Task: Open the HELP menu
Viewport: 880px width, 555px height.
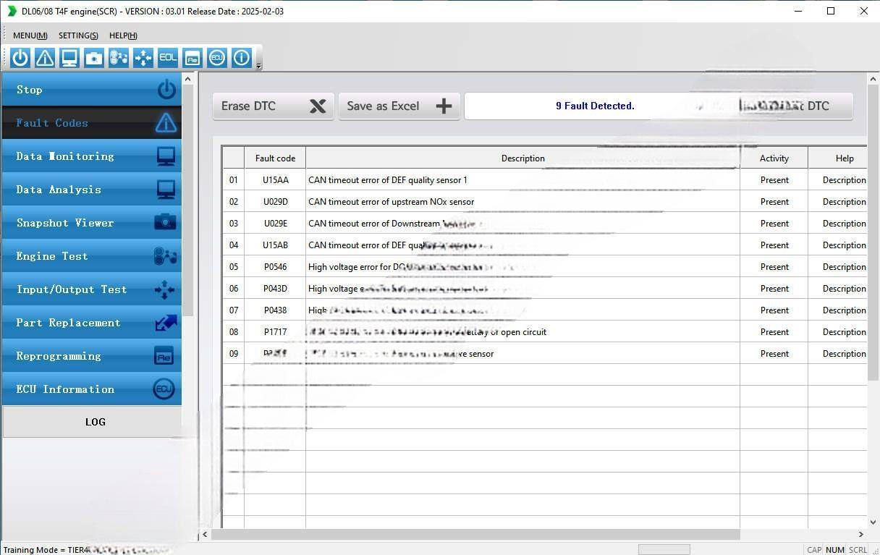Action: pyautogui.click(x=123, y=35)
